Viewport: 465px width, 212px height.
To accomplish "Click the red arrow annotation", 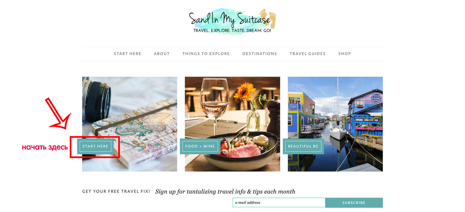I will point(58,113).
